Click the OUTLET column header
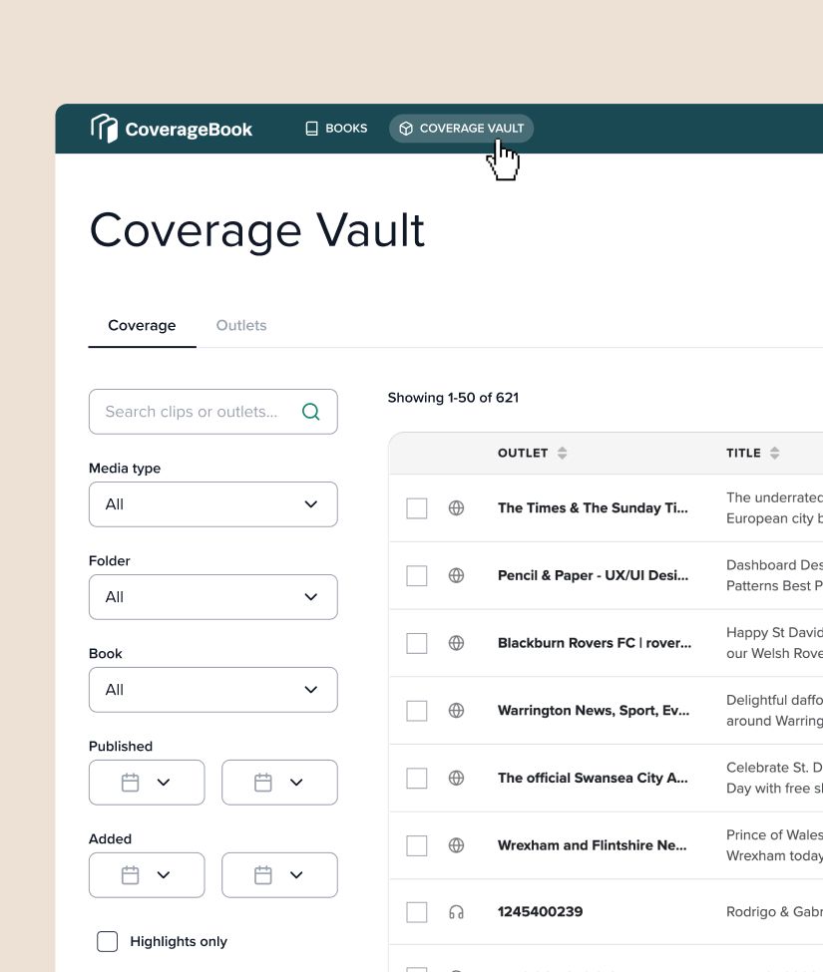This screenshot has width=823, height=972. click(523, 454)
